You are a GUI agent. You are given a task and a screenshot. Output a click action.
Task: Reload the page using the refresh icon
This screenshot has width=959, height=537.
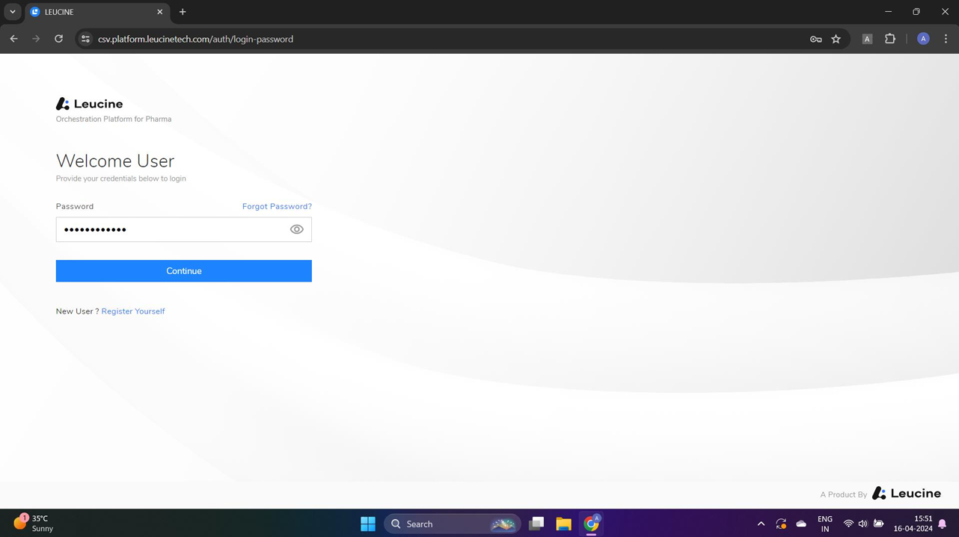58,39
